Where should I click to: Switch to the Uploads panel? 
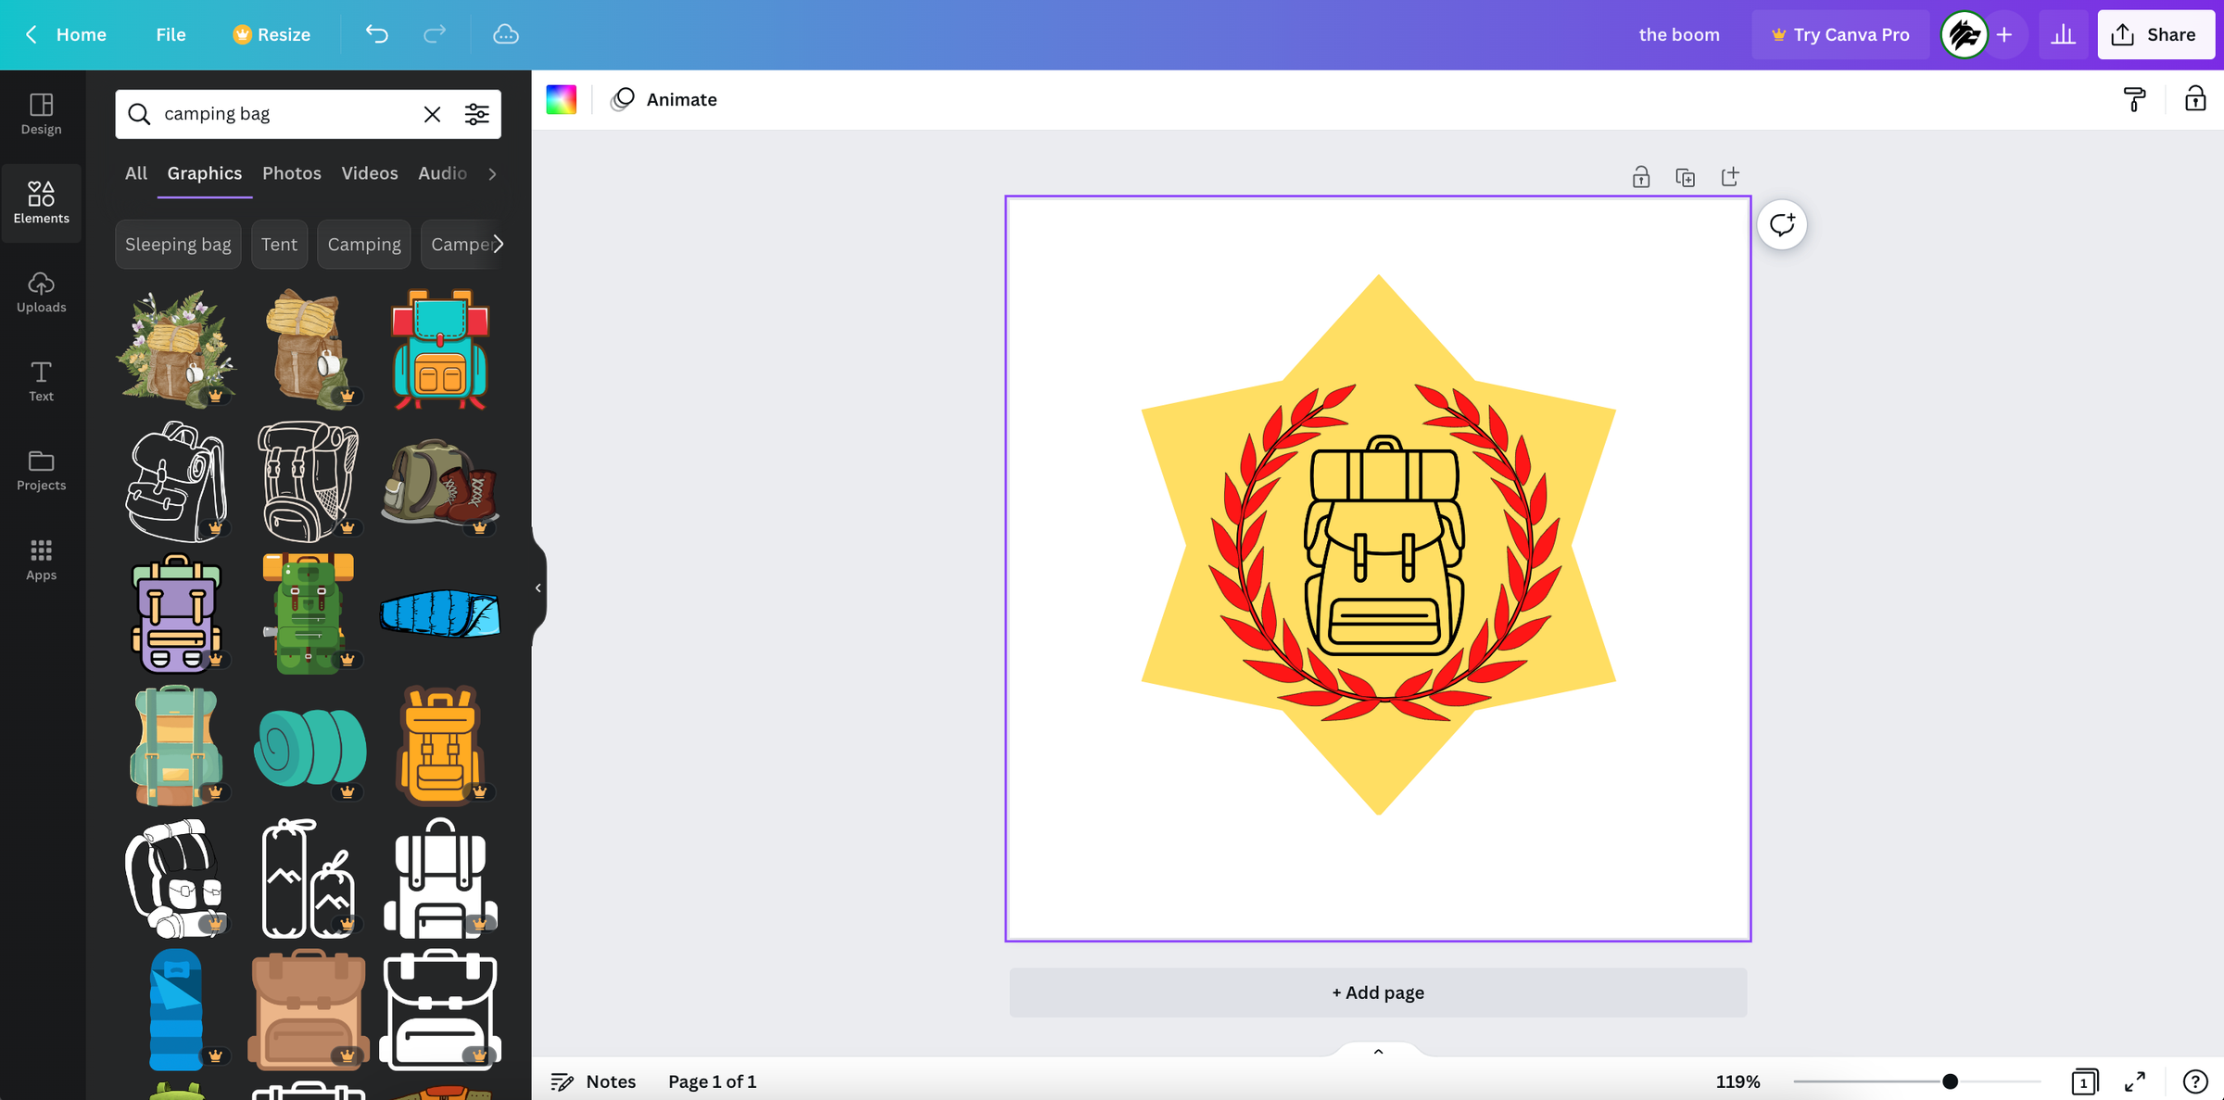pos(41,293)
